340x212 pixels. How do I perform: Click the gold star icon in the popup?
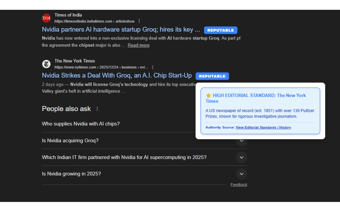[x=209, y=95]
